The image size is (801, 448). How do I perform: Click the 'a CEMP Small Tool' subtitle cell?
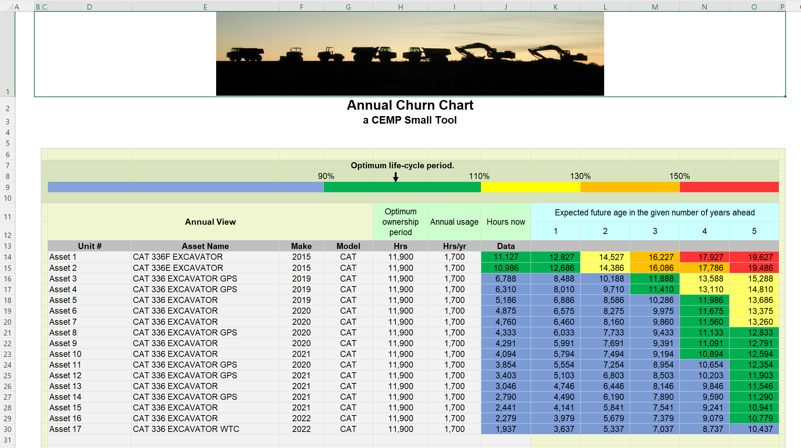tap(410, 120)
